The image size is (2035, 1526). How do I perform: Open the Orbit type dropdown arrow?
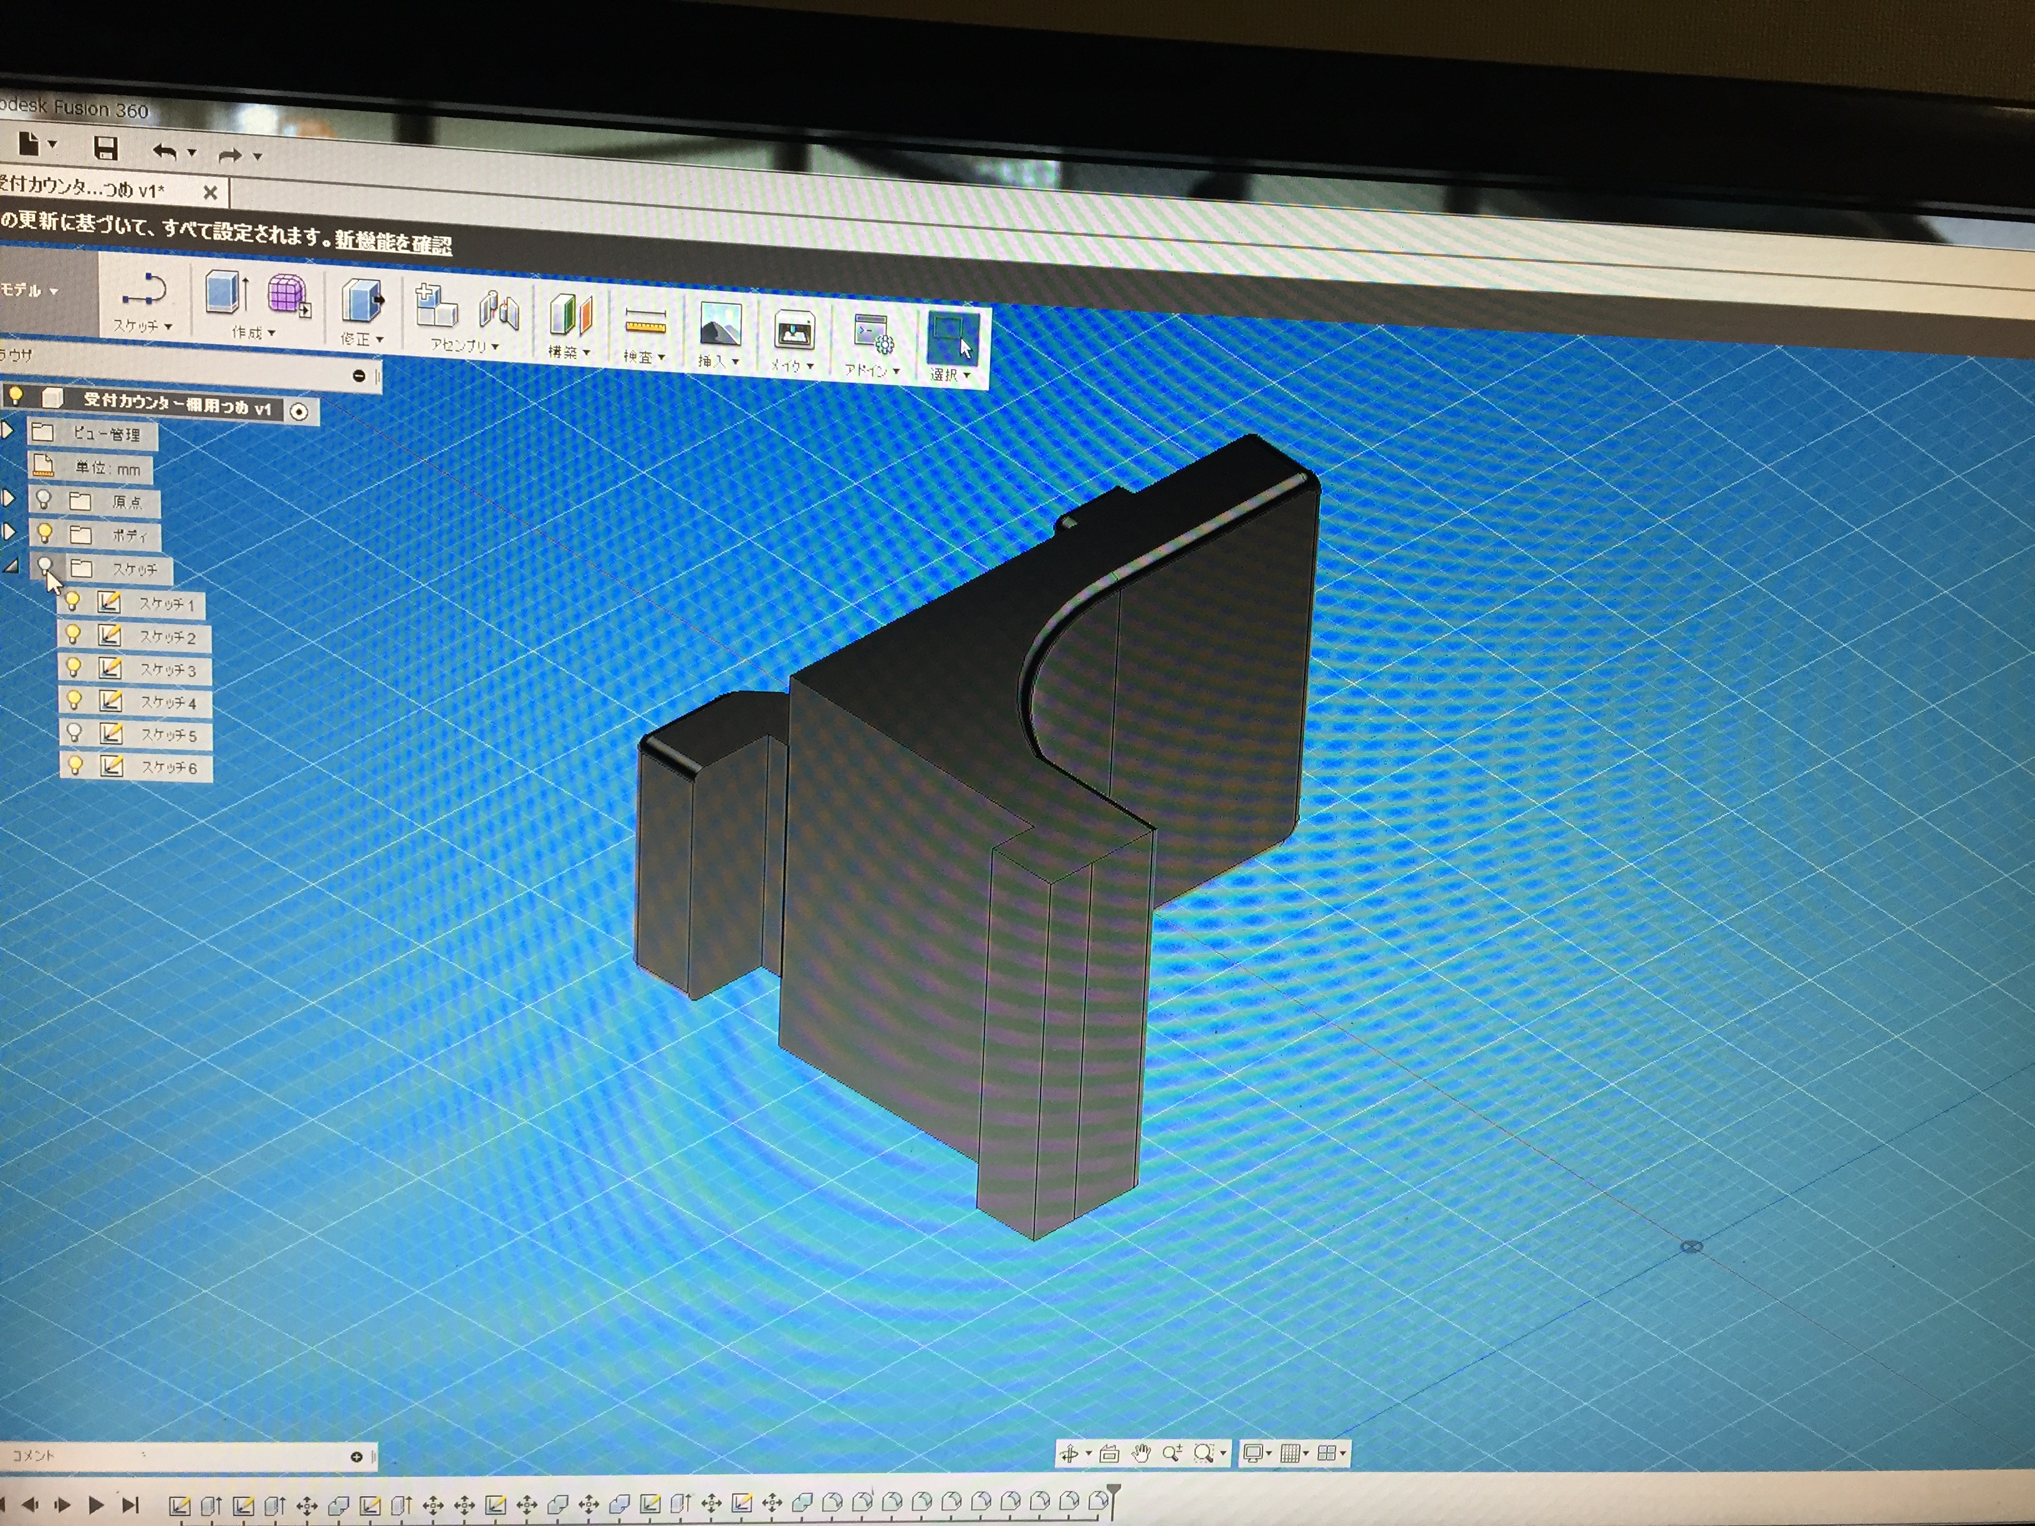1089,1454
